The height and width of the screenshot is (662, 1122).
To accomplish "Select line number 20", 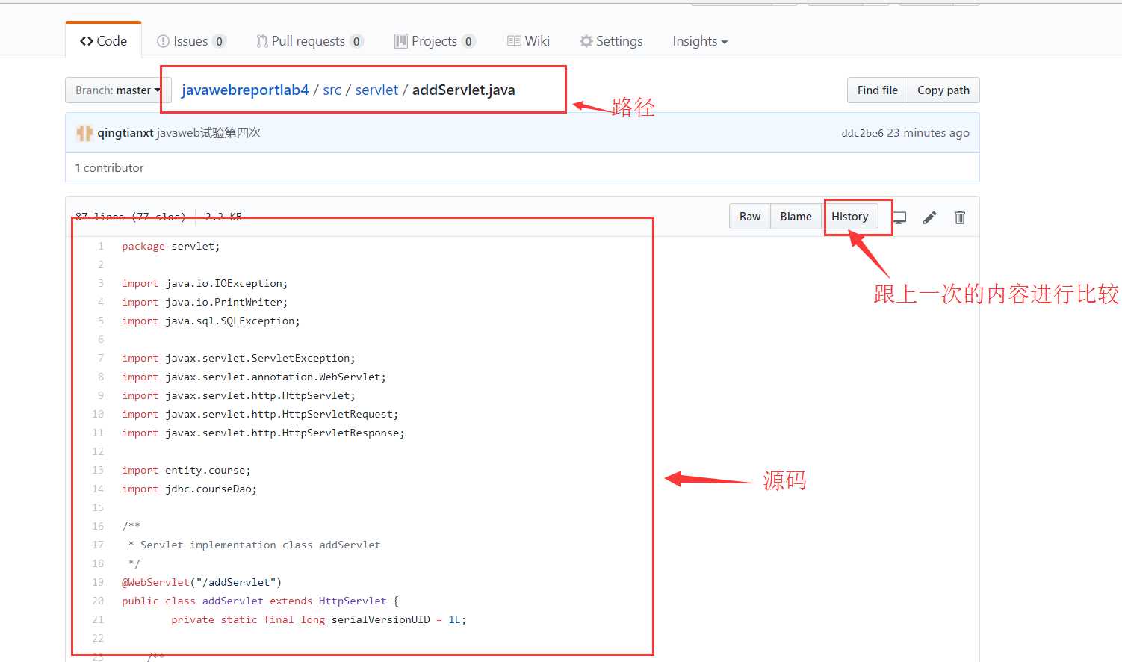I will (x=98, y=601).
